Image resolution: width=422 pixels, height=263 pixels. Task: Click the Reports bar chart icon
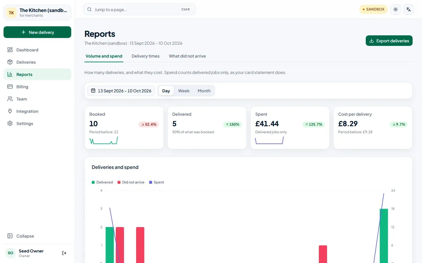coord(10,74)
